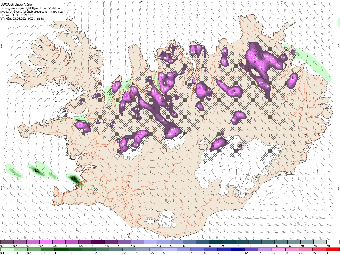340x255 pixels.
Task: Click bottom-row deep blue swatch between 10 and 12
Action: coord(238,249)
